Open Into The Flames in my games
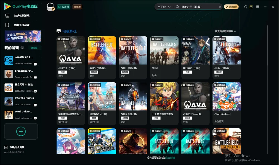This screenshot has height=165, width=279. coord(21,101)
